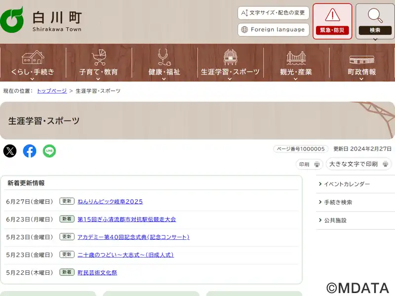Click 更新 badge on アカデミー row

coord(67,237)
